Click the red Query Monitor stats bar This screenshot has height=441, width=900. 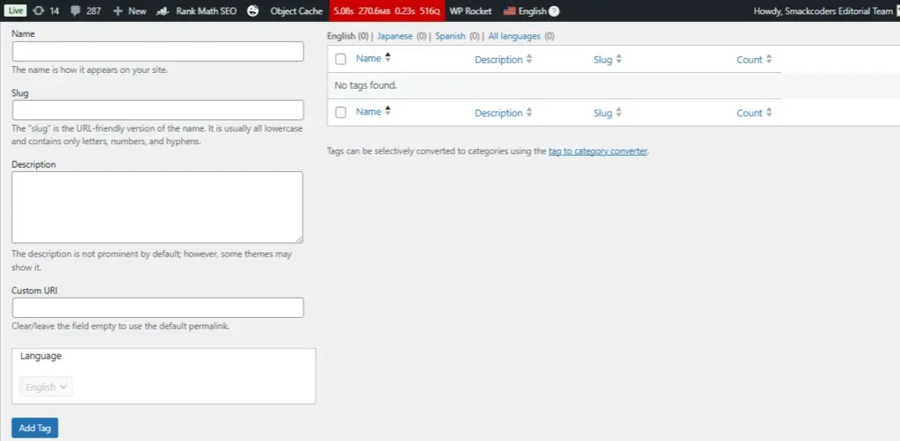(386, 11)
